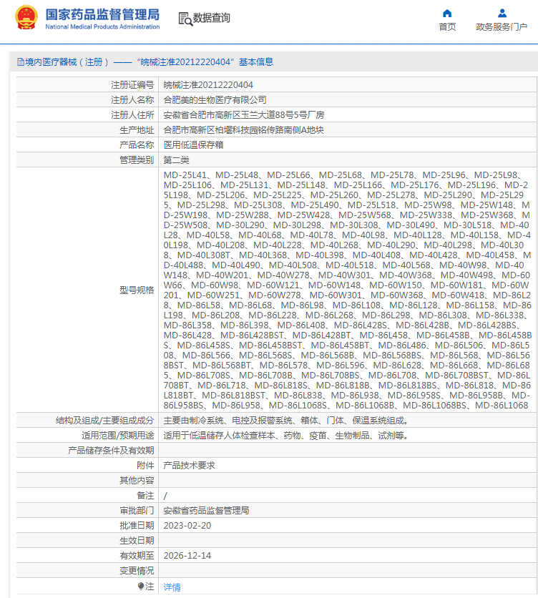Image resolution: width=538 pixels, height=598 pixels.
Task: Click the approval date 2023-02-20
Action: pyautogui.click(x=187, y=526)
